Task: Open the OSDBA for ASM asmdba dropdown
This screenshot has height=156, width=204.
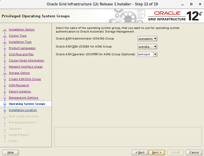Action: [x=147, y=47]
